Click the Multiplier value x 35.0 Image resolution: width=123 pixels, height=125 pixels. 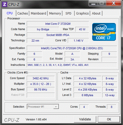click(x=41, y=84)
